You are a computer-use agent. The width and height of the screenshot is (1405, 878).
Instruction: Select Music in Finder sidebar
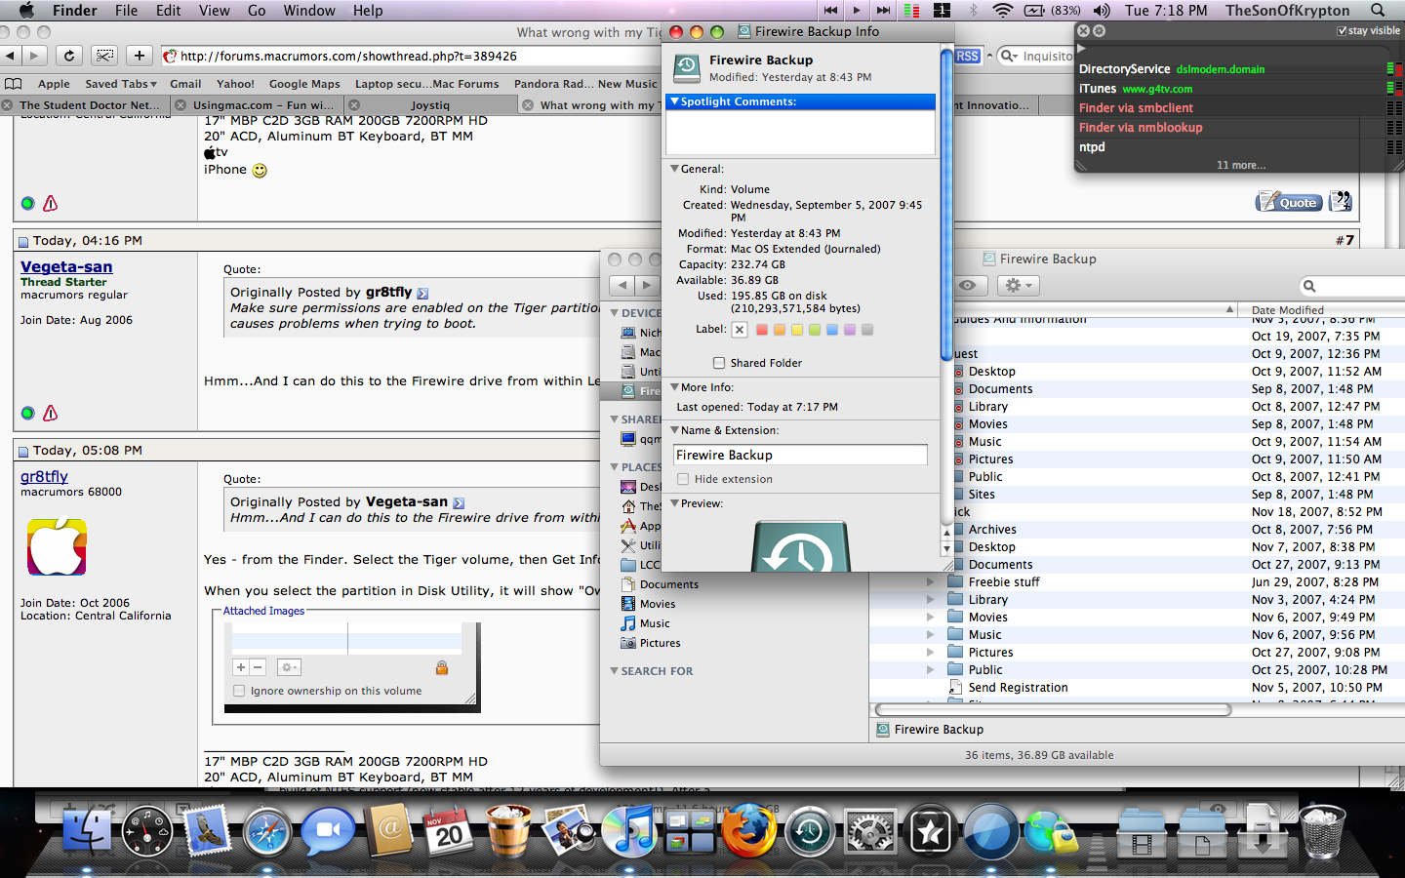click(x=655, y=623)
